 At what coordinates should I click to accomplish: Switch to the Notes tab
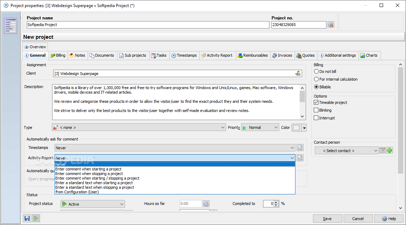(x=77, y=55)
